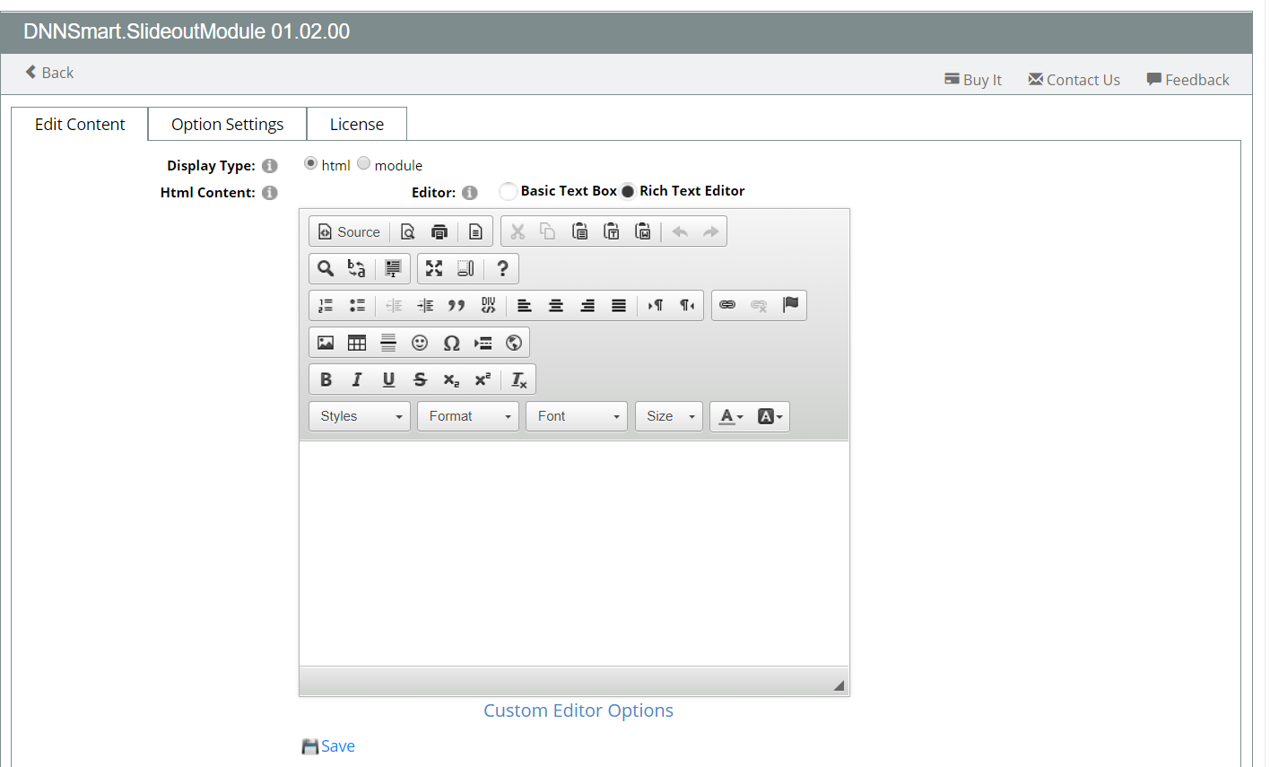Click Paste from Word icon
Screen dimensions: 1270x767
[x=643, y=231]
